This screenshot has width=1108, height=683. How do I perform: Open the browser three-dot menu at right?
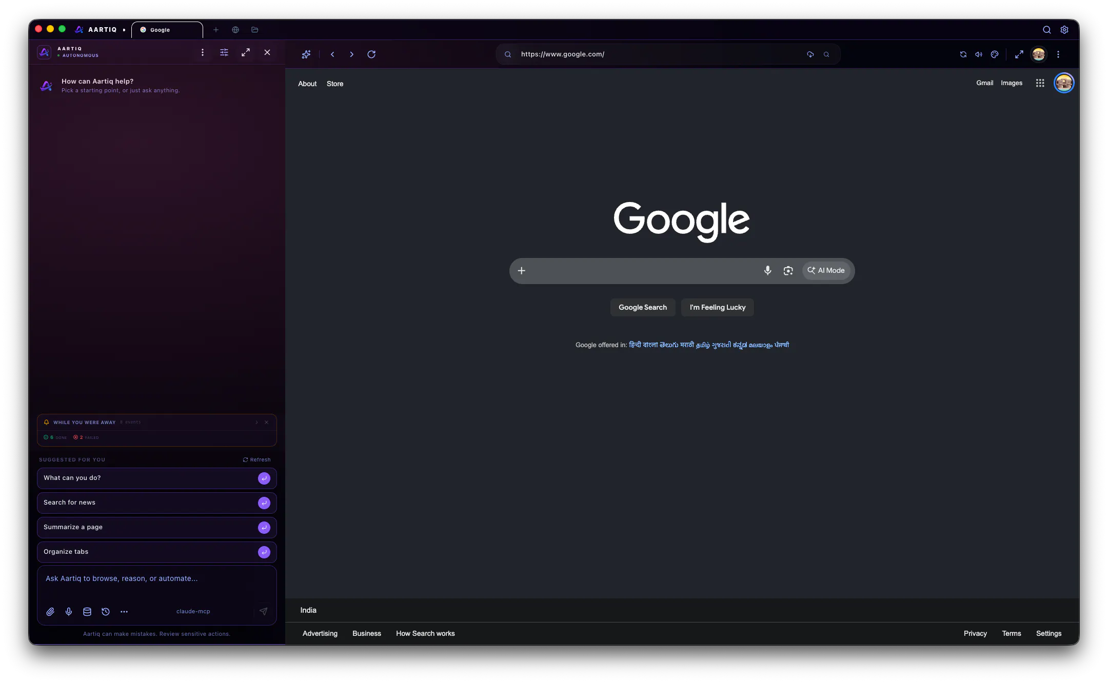point(1058,54)
